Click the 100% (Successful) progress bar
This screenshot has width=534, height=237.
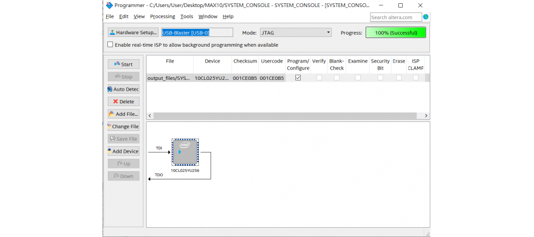[396, 33]
